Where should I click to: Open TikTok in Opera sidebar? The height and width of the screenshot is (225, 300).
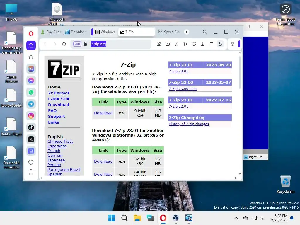coord(31,127)
